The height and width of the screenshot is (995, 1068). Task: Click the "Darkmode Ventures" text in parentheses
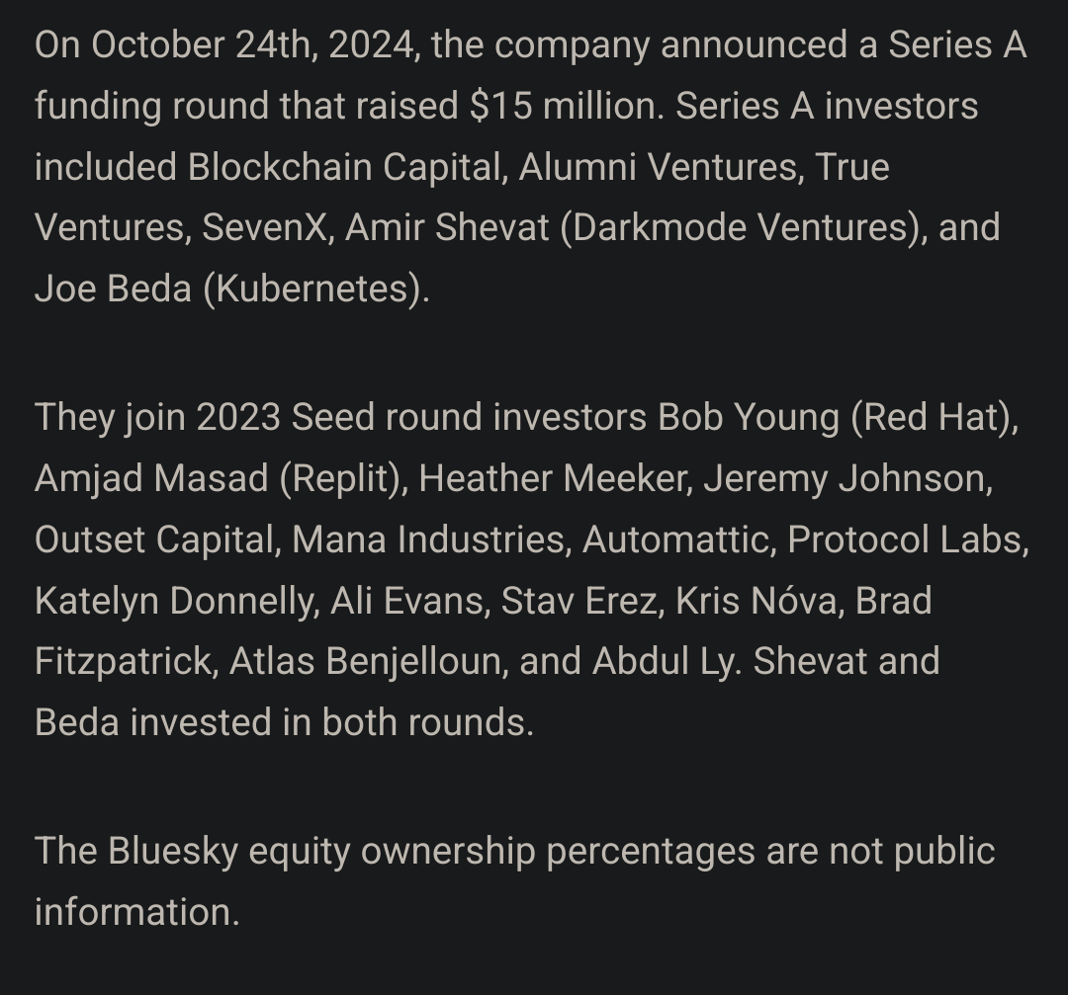(x=740, y=228)
